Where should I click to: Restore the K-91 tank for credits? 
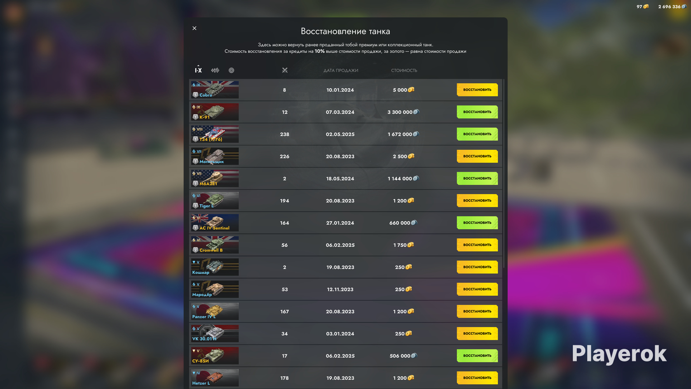click(477, 112)
